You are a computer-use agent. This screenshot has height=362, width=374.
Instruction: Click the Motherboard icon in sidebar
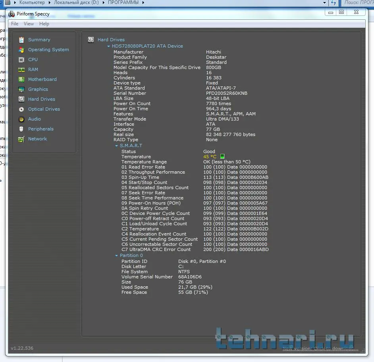pyautogui.click(x=21, y=79)
